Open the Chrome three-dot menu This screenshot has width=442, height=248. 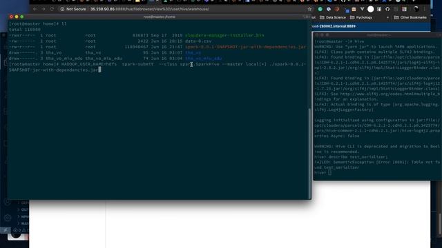click(425, 9)
